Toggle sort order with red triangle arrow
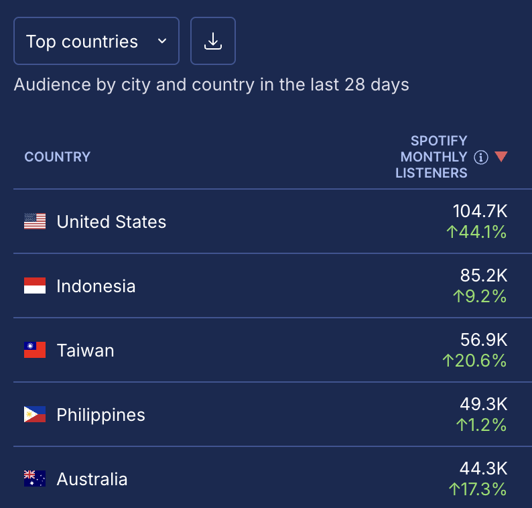The width and height of the screenshot is (532, 508). point(501,156)
